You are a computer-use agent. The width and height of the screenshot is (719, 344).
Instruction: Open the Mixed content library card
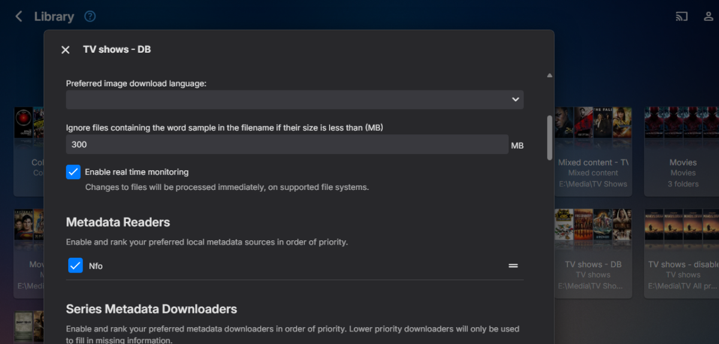593,152
